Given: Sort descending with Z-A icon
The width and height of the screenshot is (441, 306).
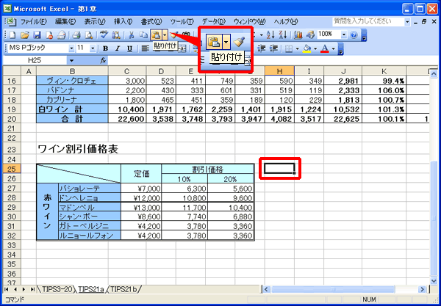Looking at the screenshot, I should (x=283, y=34).
